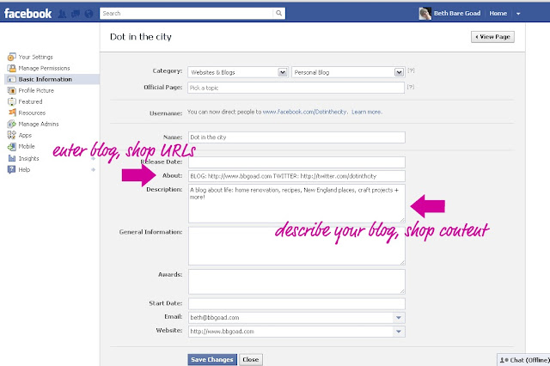This screenshot has width=550, height=366.
Task: Expand the Website field dropdown arrow
Action: [399, 332]
